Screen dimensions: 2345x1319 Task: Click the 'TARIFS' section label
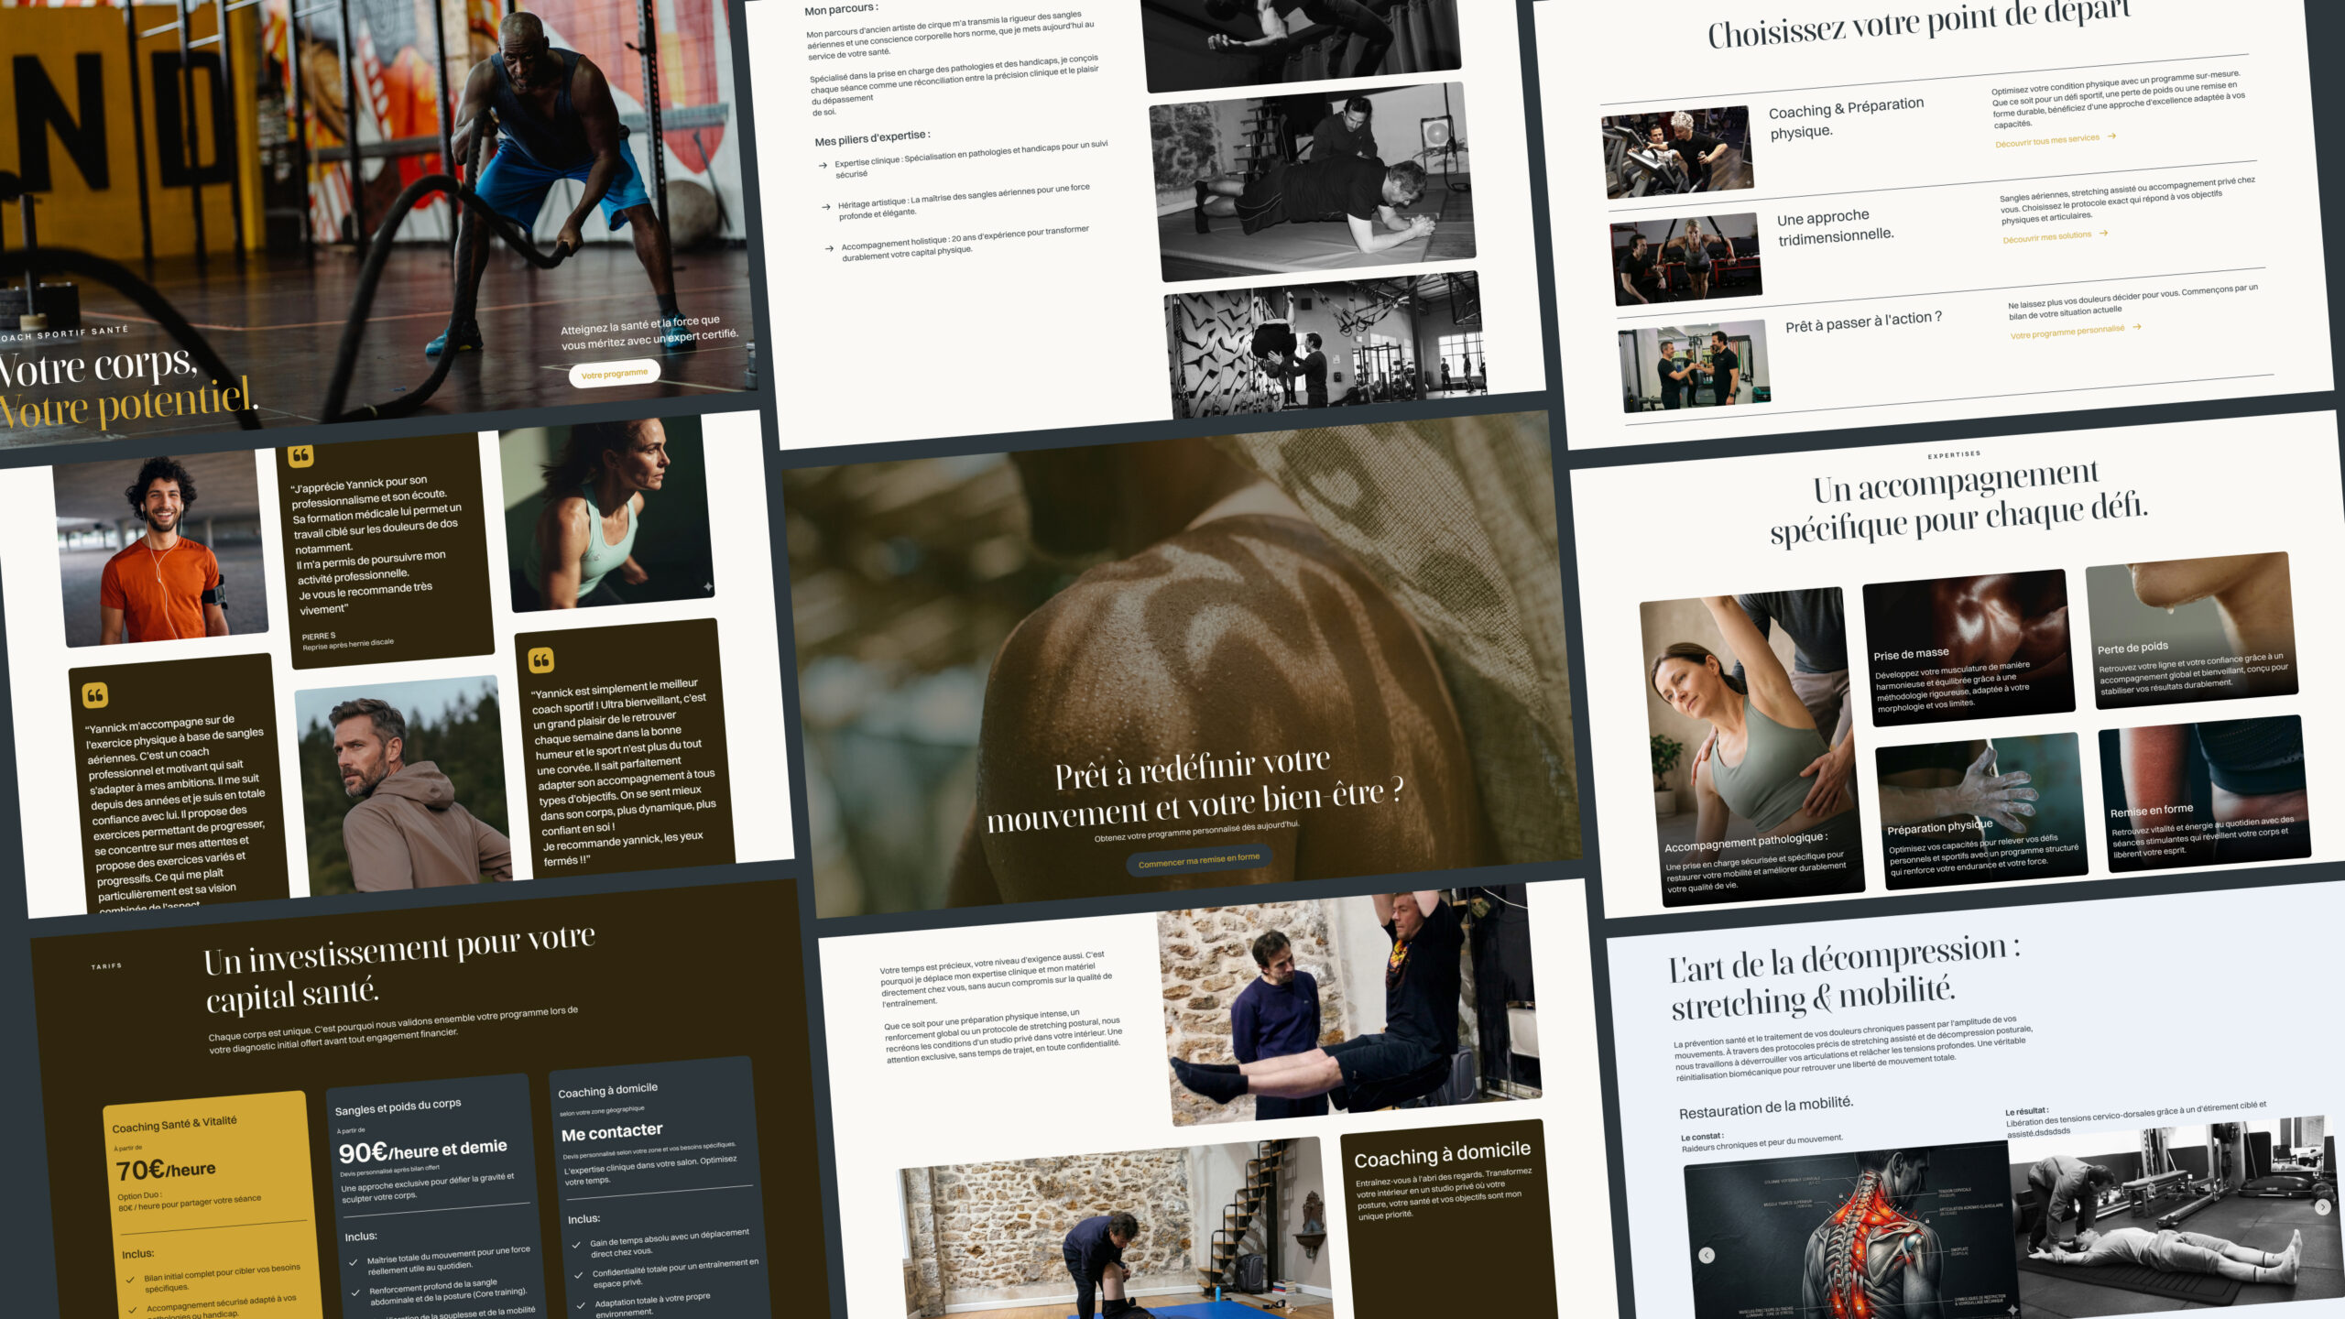pos(106,965)
